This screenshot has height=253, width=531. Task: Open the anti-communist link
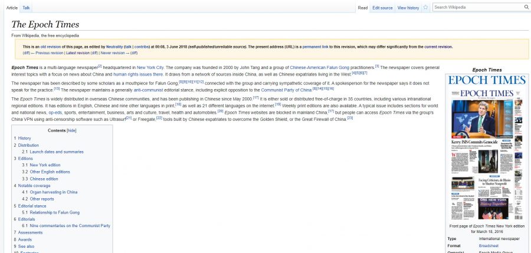point(148,90)
